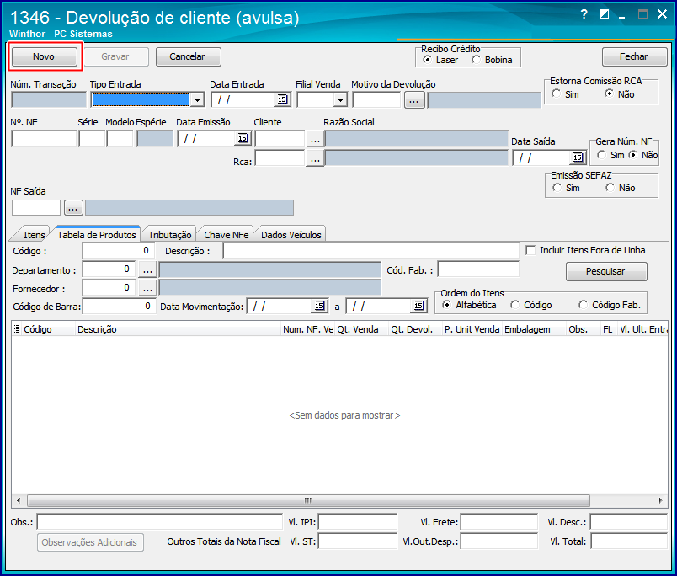
Task: Switch to the Tabela de Produtos tab
Action: [x=97, y=234]
